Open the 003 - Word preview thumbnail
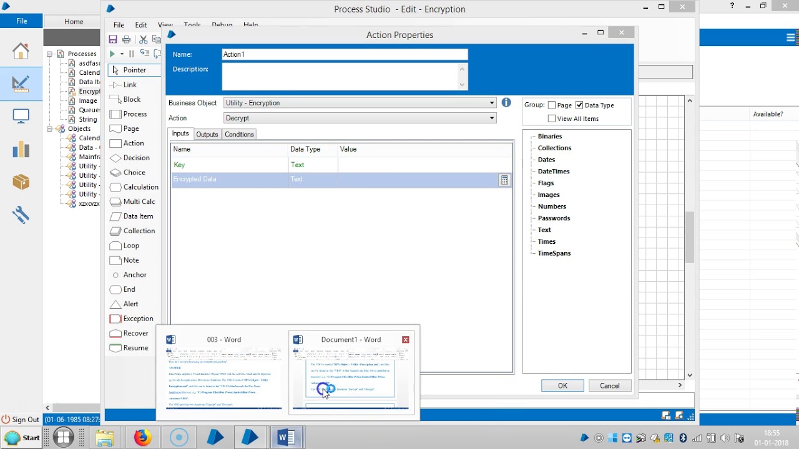The height and width of the screenshot is (449, 799). 223,372
